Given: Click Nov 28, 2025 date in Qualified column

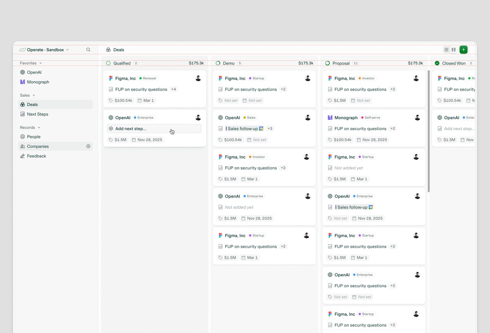Looking at the screenshot, I should coord(147,140).
